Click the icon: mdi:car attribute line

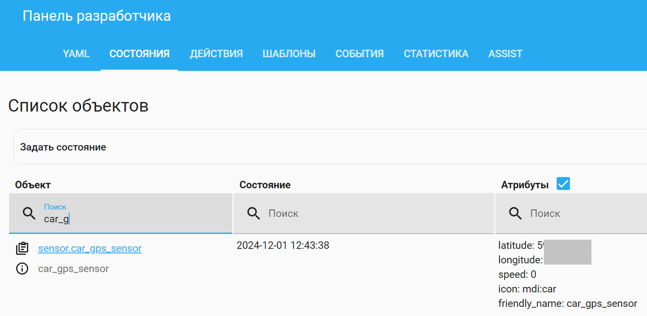pos(527,289)
